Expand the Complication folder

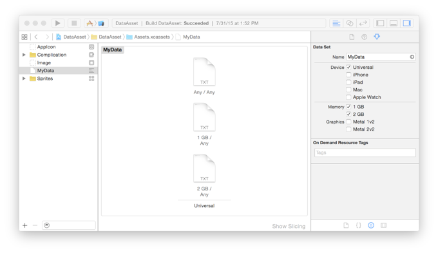point(24,55)
